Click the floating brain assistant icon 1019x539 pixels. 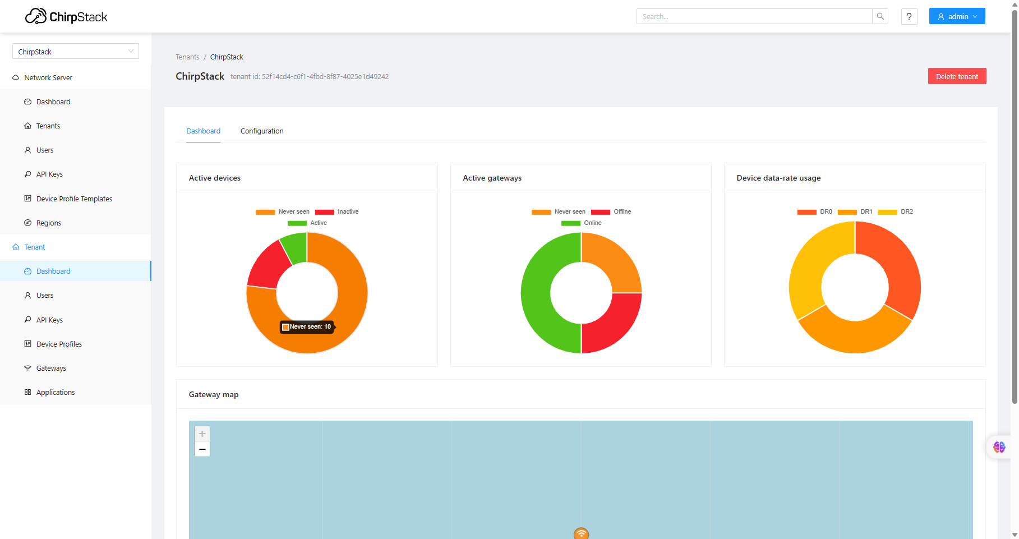(999, 447)
